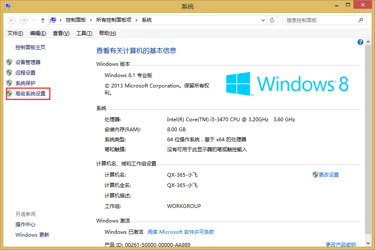375x250 pixels.
Task: Click 所有控制面板项 breadcrumb
Action: pos(114,20)
